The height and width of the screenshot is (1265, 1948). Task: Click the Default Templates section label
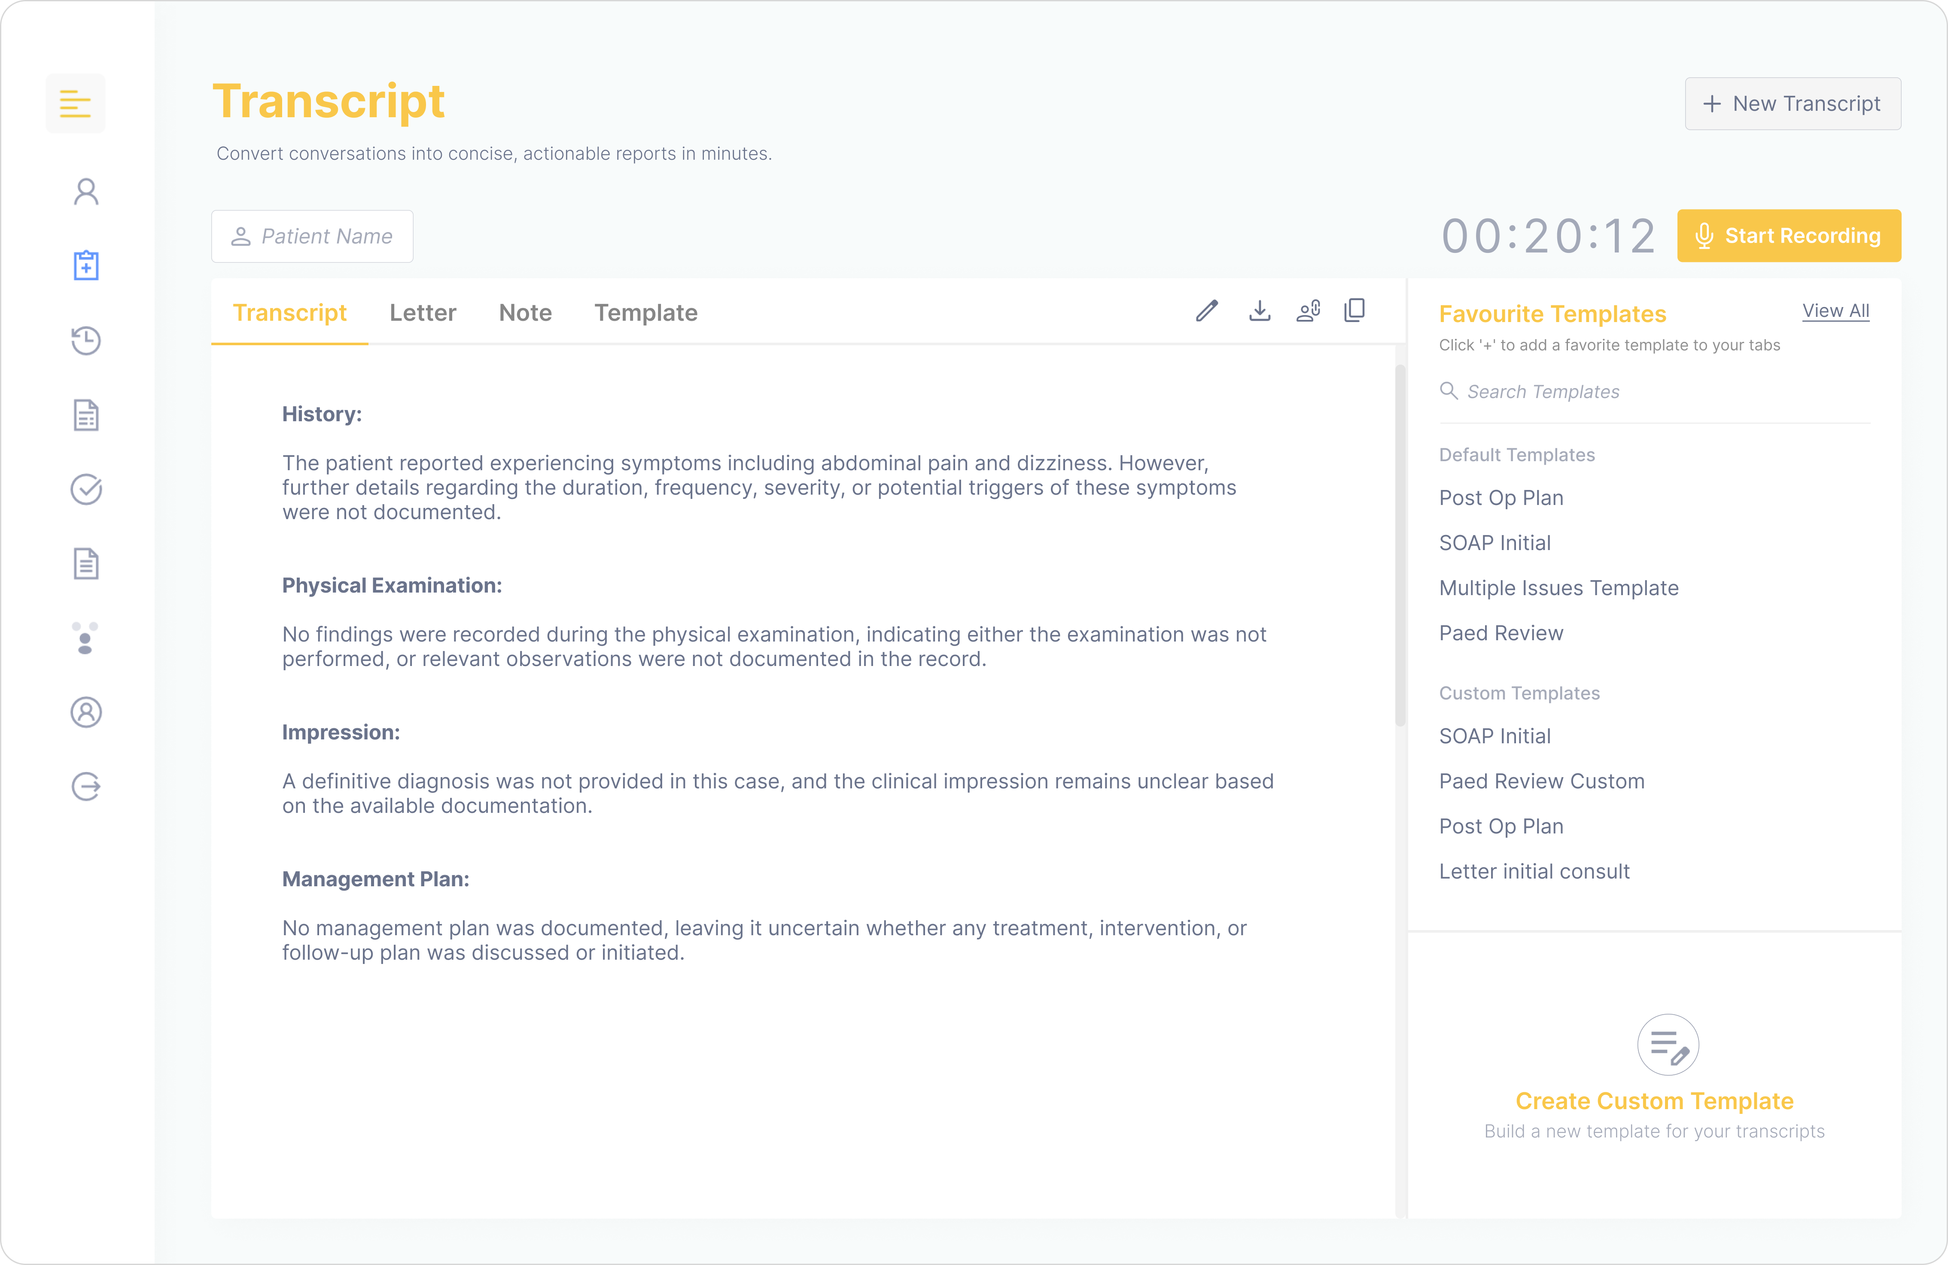pos(1517,454)
